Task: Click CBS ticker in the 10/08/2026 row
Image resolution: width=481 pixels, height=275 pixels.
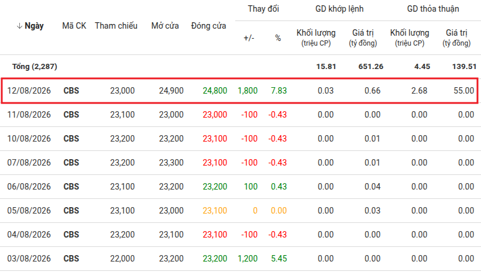Action: point(71,139)
